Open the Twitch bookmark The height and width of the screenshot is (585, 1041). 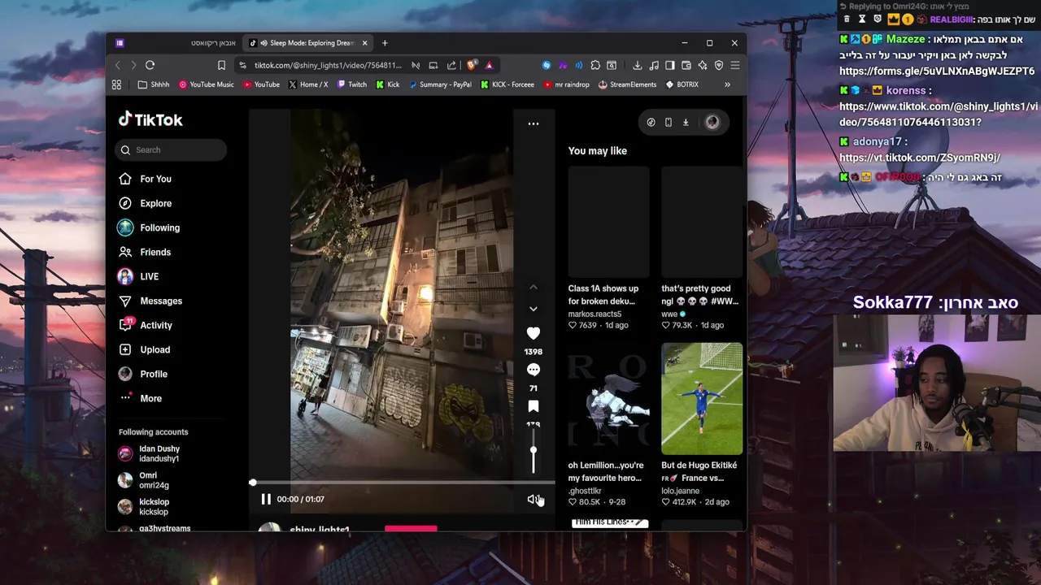click(352, 84)
